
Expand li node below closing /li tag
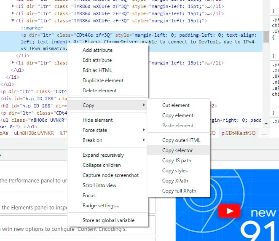click(13, 62)
